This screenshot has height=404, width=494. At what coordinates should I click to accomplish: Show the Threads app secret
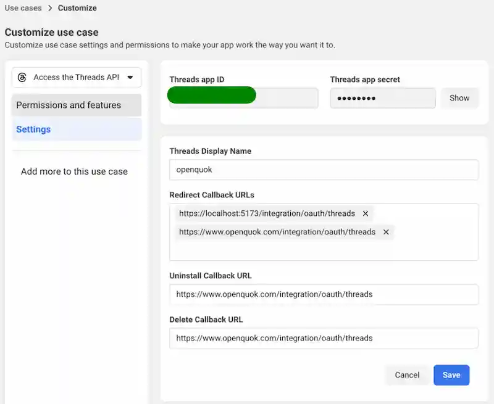click(x=459, y=98)
